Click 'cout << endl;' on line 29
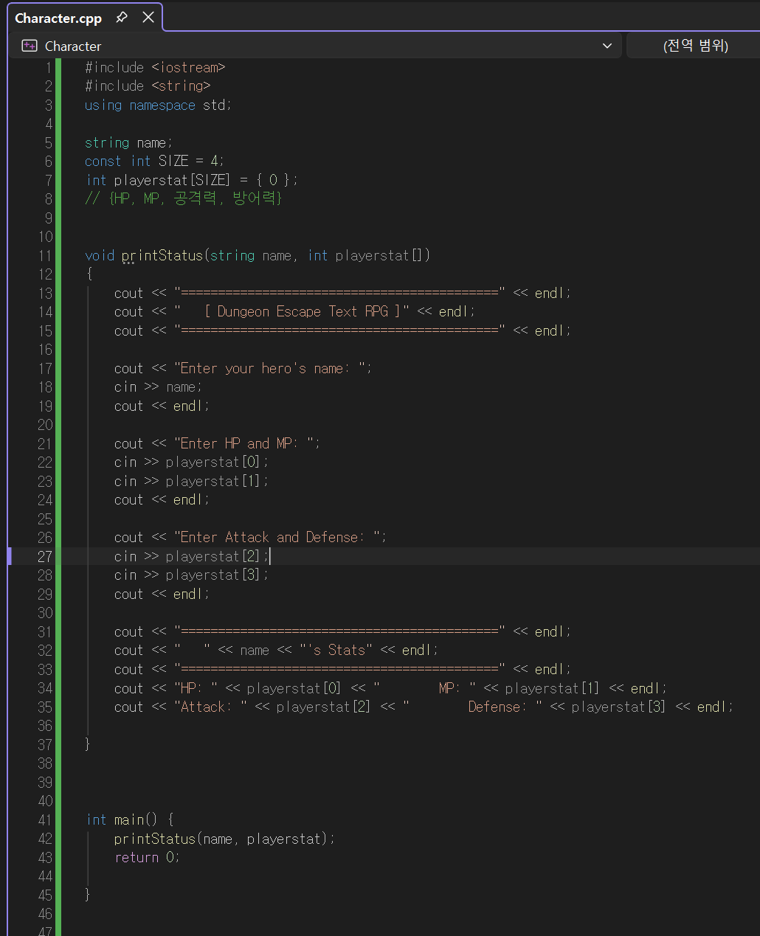 pos(162,594)
